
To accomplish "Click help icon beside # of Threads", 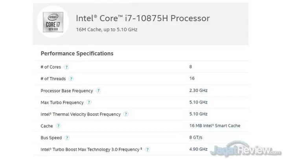I will click(x=71, y=79).
